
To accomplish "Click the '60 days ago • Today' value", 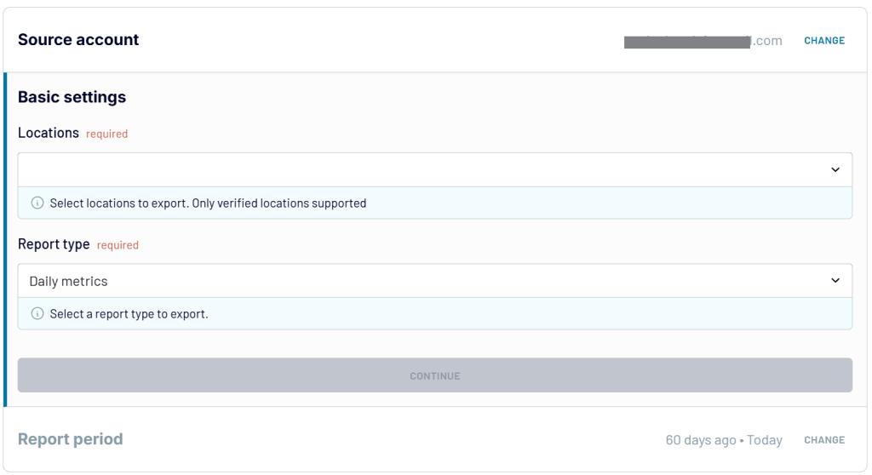I will tap(724, 440).
